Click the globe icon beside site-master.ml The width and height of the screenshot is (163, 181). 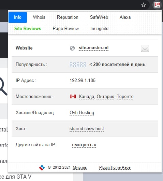[72, 48]
